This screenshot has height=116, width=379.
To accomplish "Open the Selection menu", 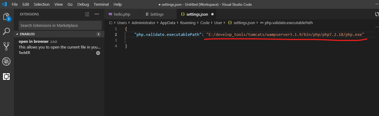I will tap(42, 5).
